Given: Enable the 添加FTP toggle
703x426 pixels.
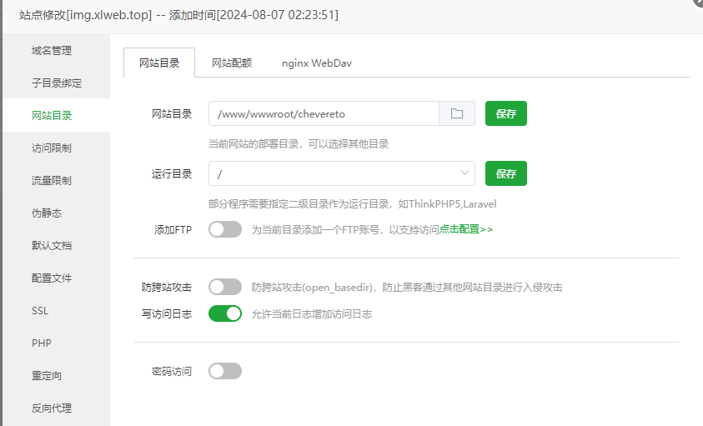Looking at the screenshot, I should tap(225, 229).
